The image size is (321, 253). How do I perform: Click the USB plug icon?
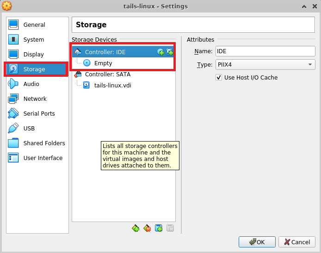[13, 128]
